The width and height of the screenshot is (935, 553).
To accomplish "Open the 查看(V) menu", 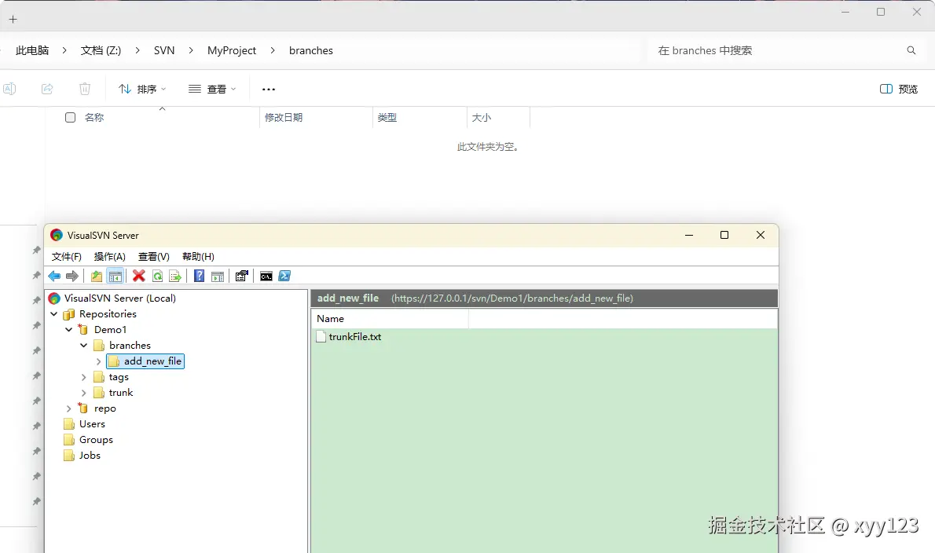I will click(154, 257).
